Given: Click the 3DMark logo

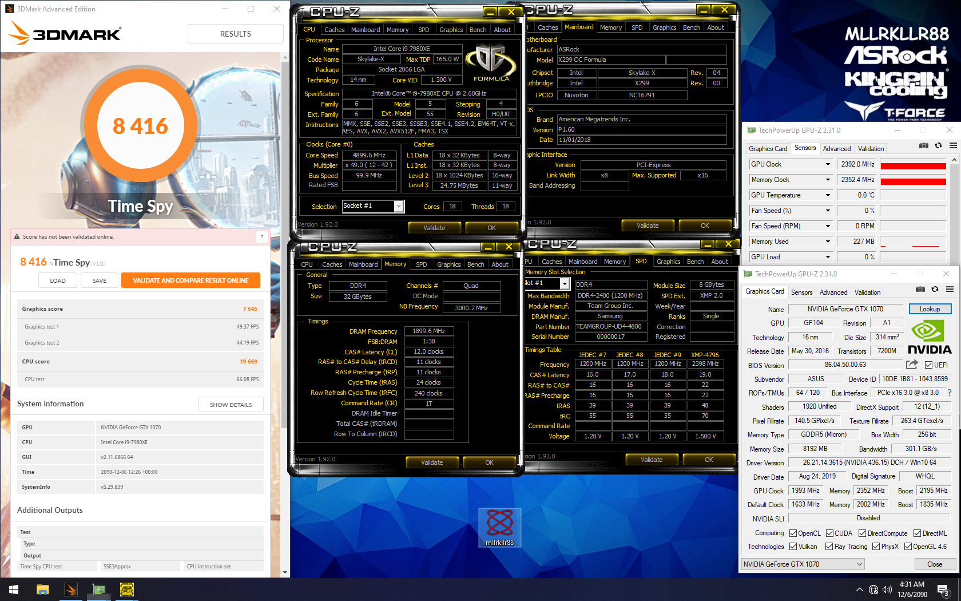Looking at the screenshot, I should click(66, 33).
